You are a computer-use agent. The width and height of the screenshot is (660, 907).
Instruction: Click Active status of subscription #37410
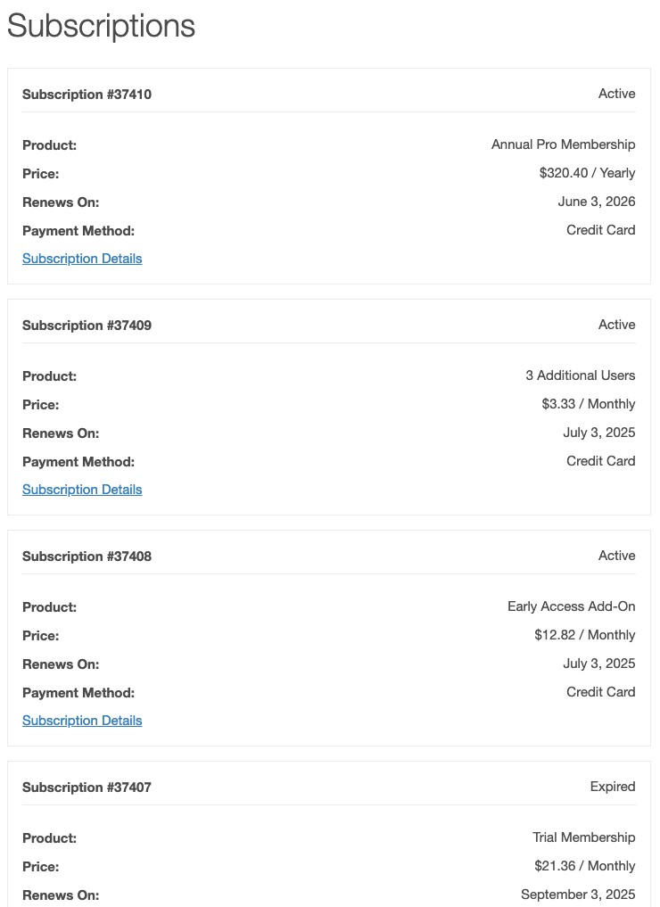pyautogui.click(x=616, y=94)
